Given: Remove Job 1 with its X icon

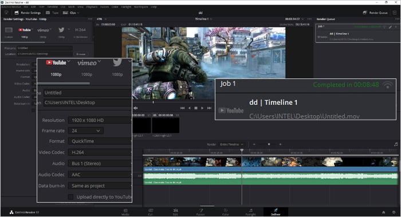Looking at the screenshot, I should [396, 26].
